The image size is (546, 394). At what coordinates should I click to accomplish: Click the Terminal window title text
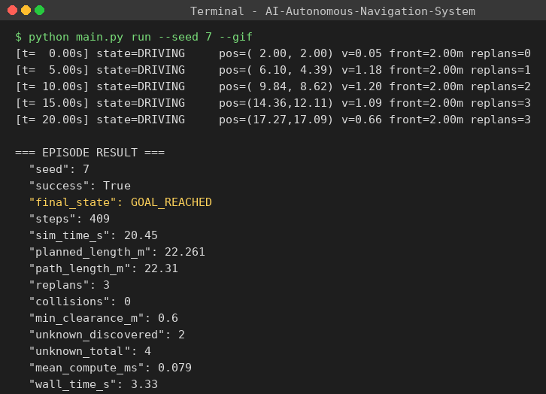pyautogui.click(x=332, y=11)
